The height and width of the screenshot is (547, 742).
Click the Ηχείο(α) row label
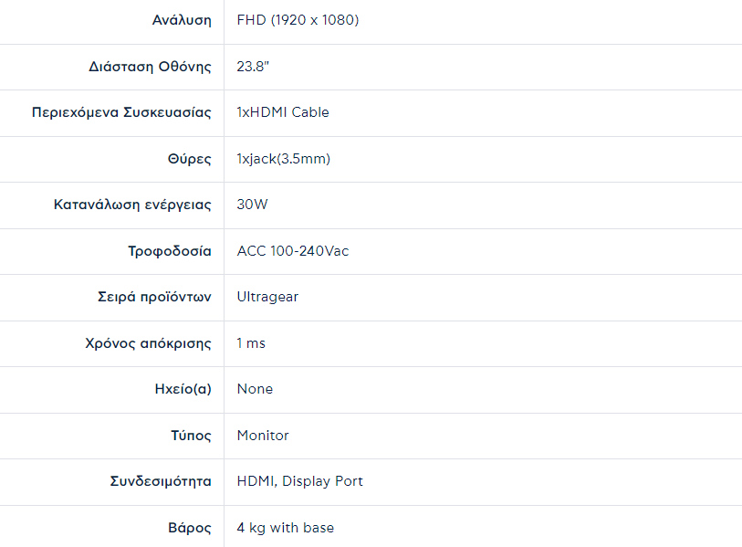[183, 389]
